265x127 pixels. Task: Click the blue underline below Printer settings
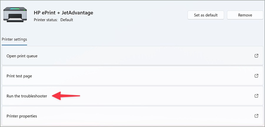point(14,45)
